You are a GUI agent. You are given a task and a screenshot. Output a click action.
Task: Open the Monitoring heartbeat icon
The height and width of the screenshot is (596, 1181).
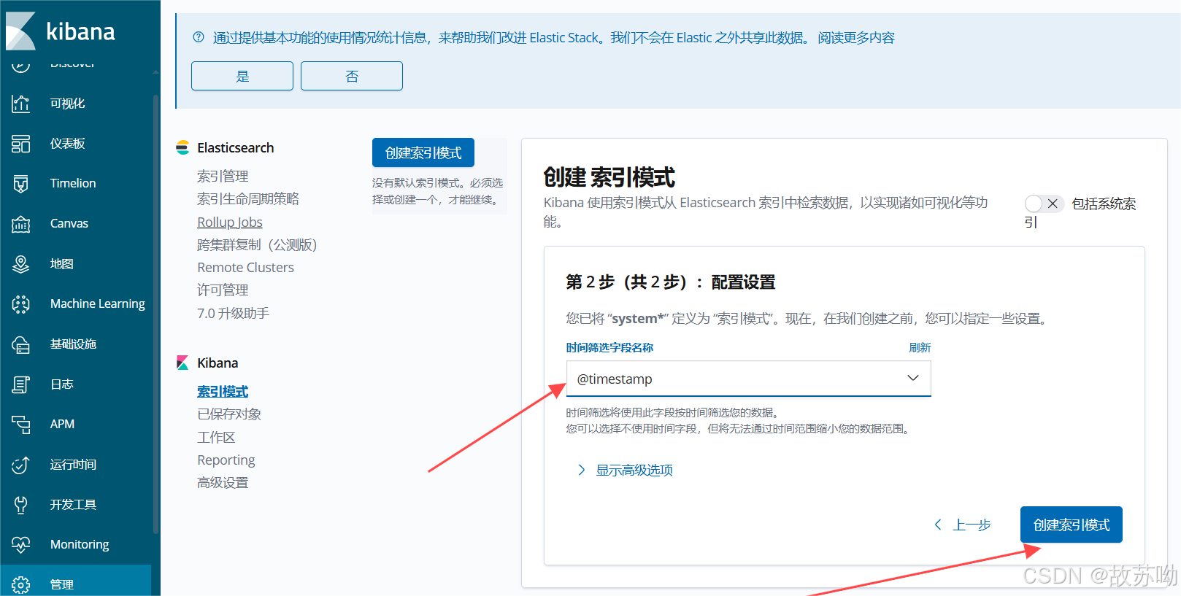tap(21, 545)
